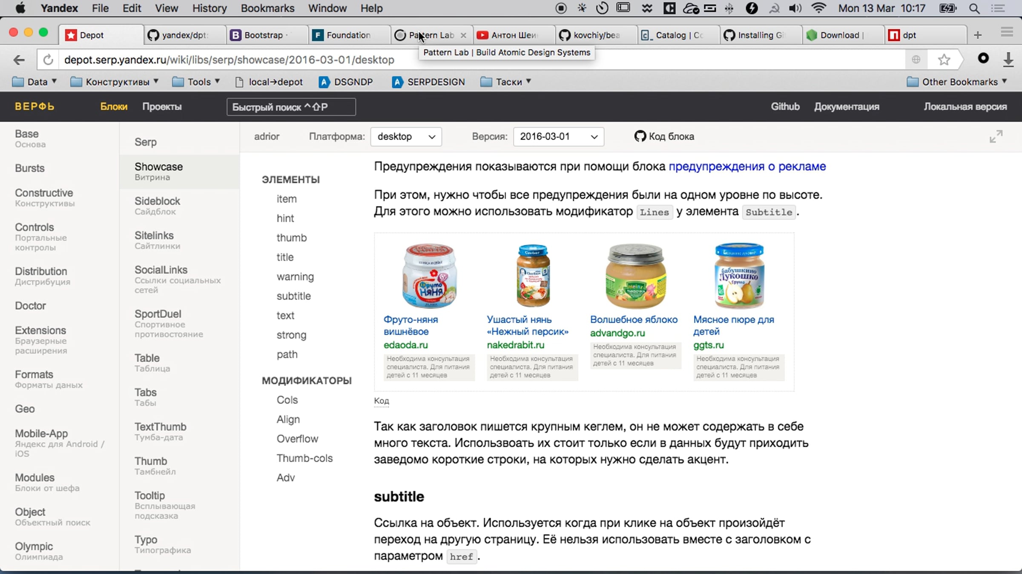Focus the Быстрый поиск search field
The width and height of the screenshot is (1022, 574).
(x=291, y=107)
